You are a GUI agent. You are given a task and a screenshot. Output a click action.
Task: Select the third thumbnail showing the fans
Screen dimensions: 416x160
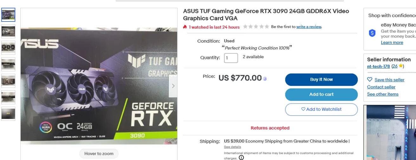coord(8,48)
